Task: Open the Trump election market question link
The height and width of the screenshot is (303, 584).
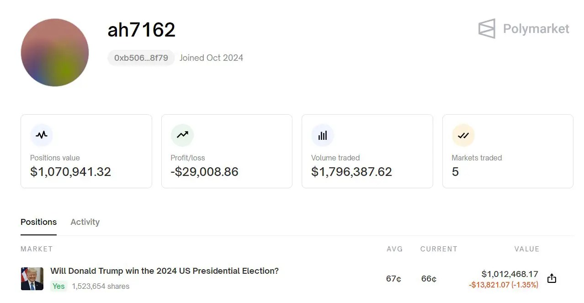Action: [165, 271]
